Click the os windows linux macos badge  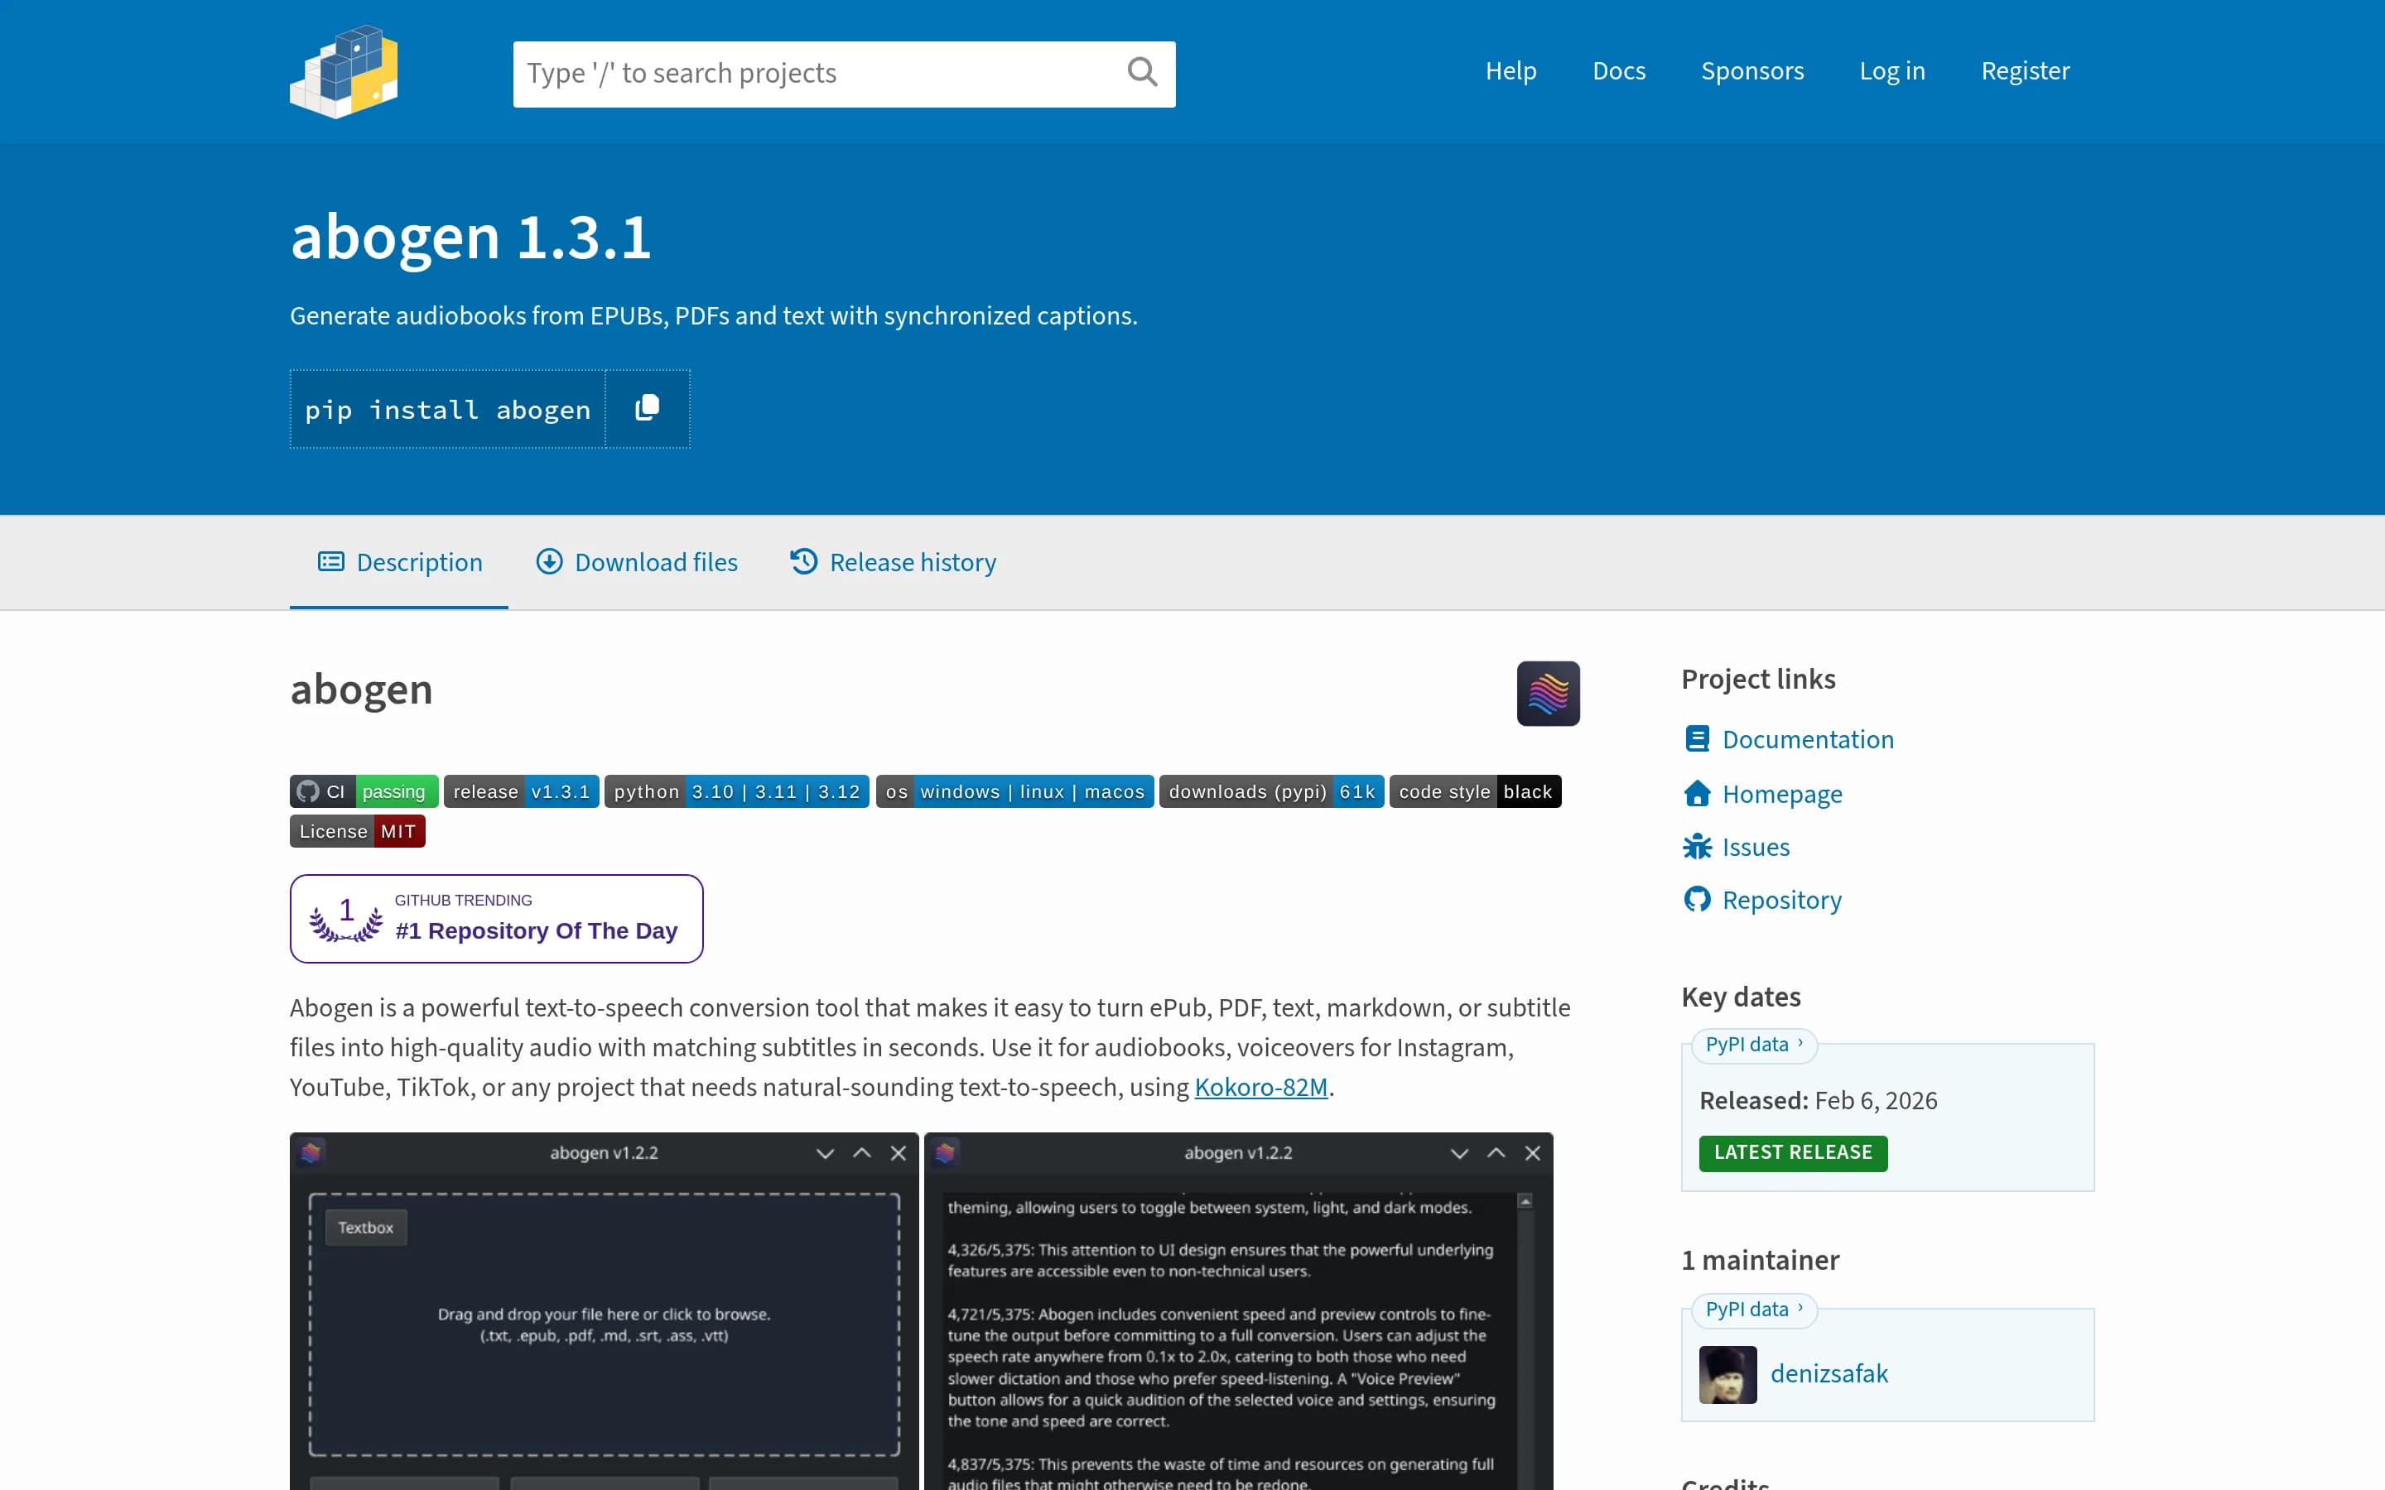coord(1014,791)
